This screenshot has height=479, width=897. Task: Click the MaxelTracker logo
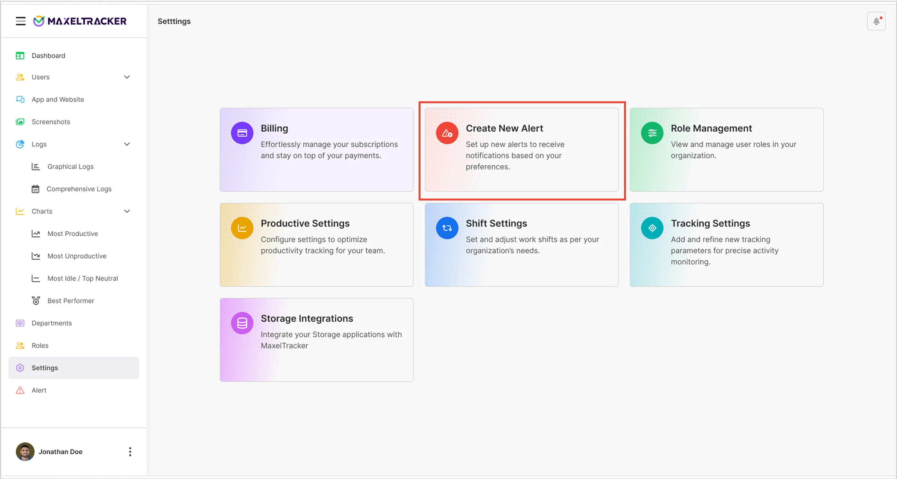80,21
